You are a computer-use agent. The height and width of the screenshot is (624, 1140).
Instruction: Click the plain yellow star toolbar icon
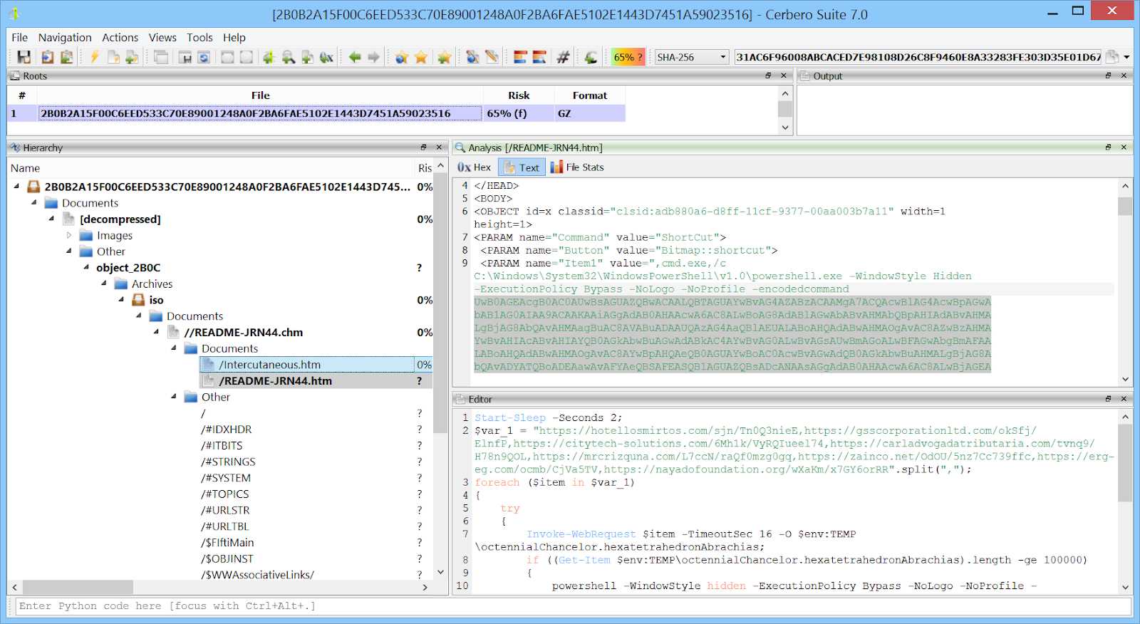tap(421, 57)
